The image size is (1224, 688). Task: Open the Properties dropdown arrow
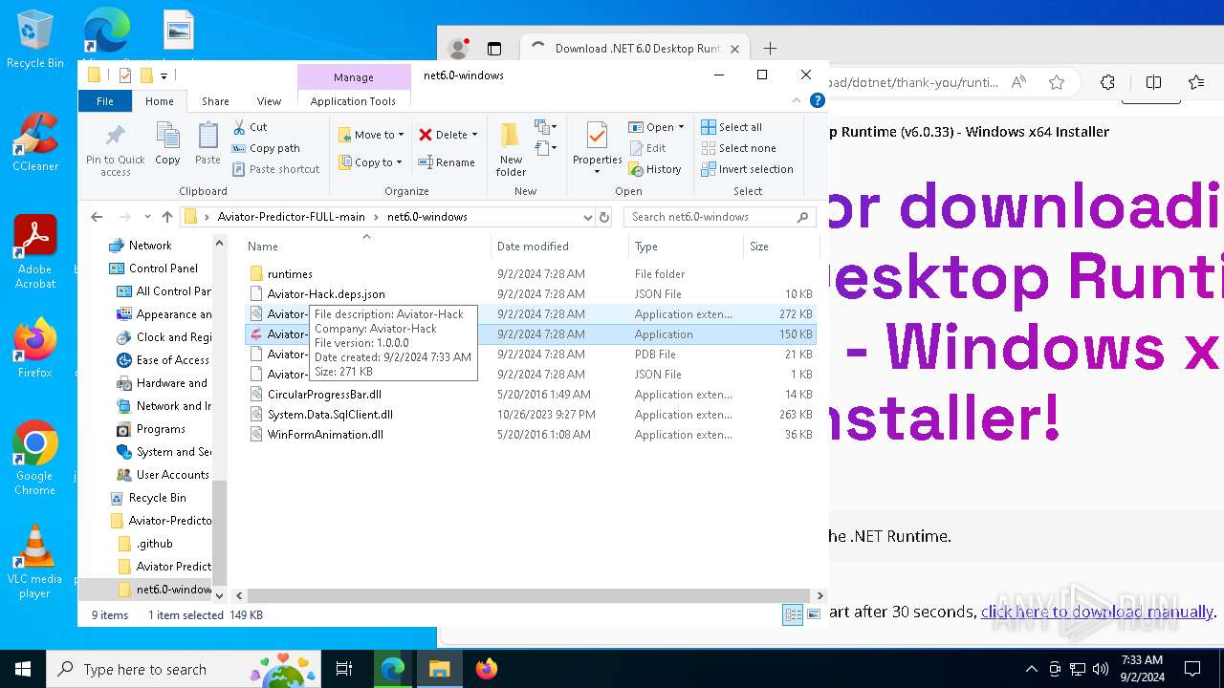point(598,172)
